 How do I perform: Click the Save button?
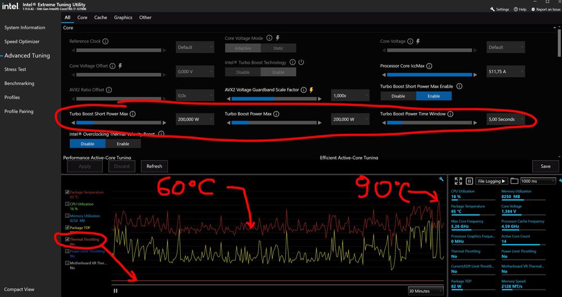coord(546,166)
